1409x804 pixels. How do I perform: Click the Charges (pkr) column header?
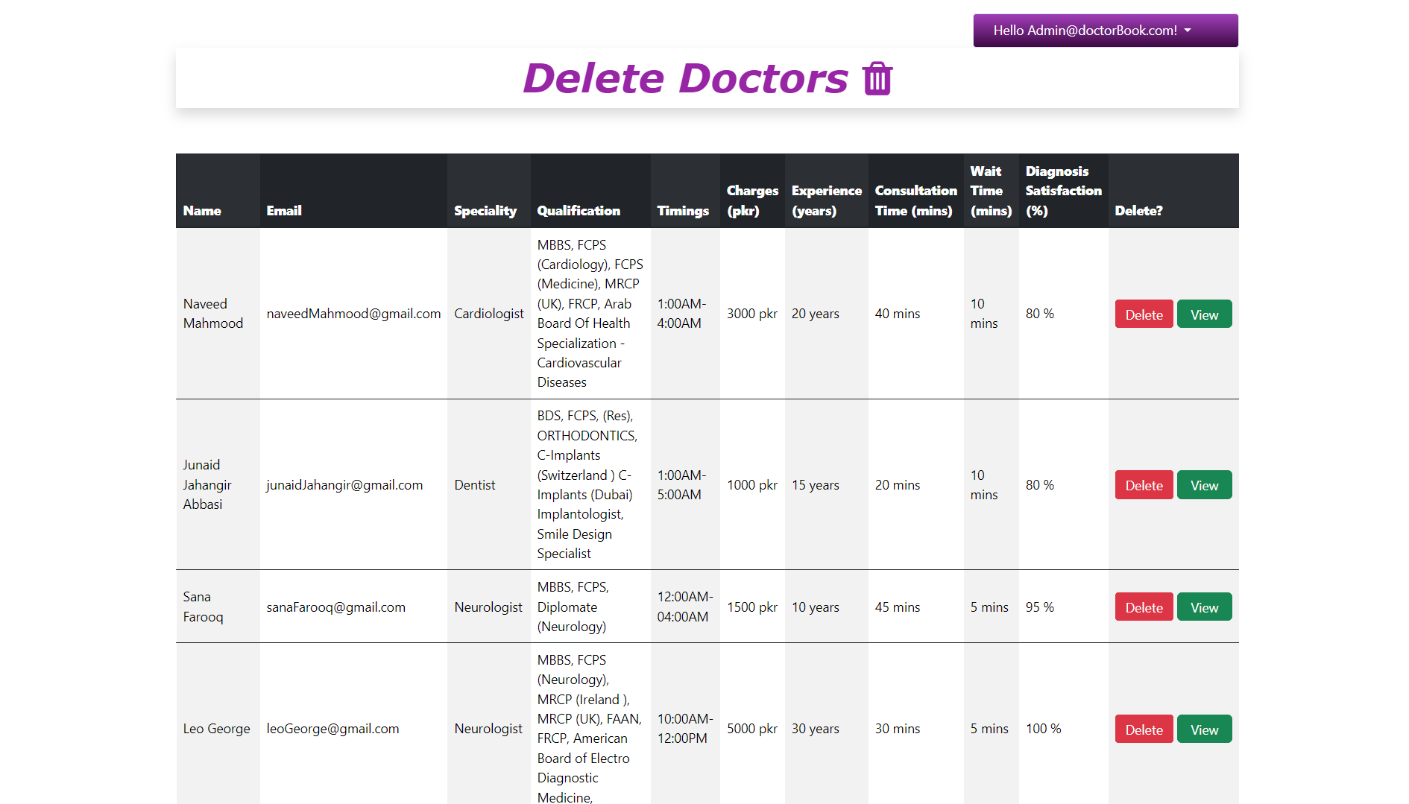coord(751,200)
